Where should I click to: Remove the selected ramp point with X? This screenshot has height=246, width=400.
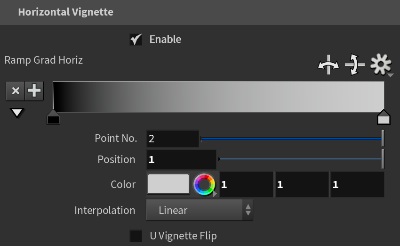[x=16, y=90]
